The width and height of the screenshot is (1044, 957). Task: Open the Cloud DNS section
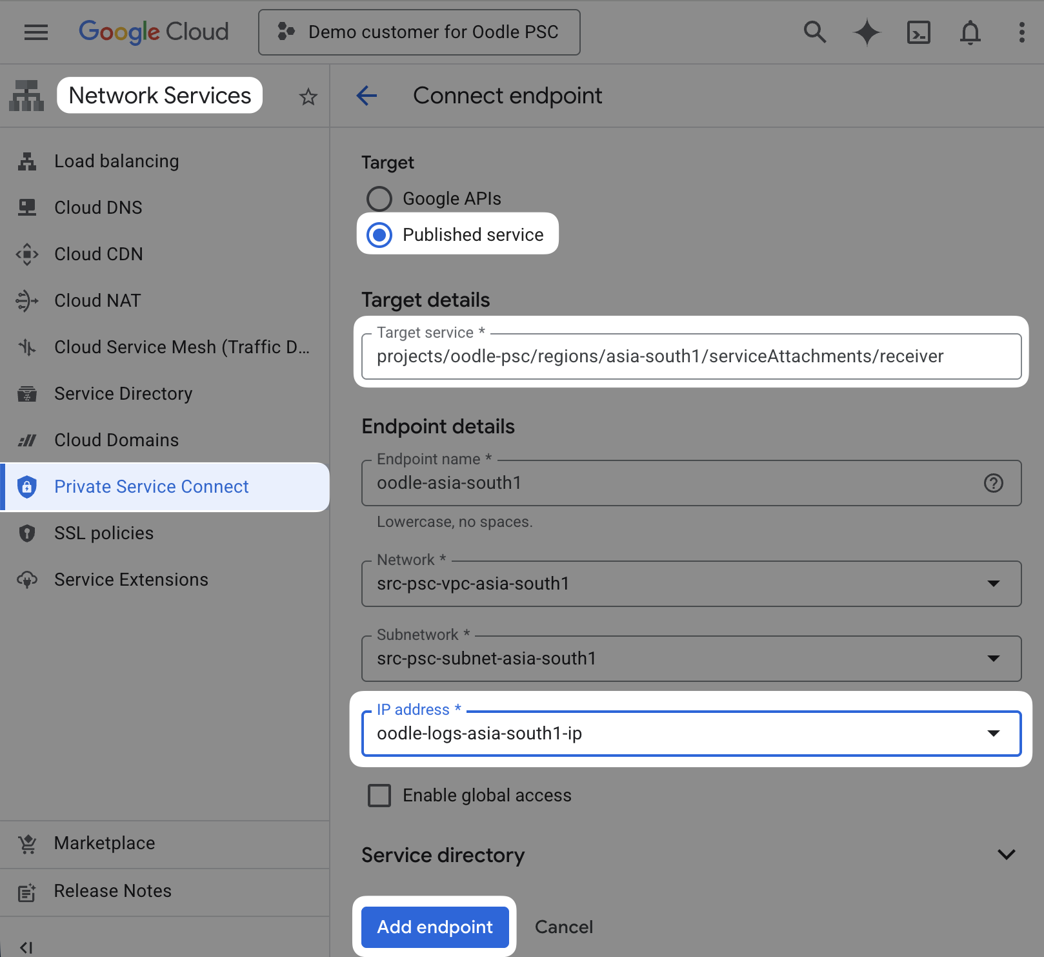98,207
